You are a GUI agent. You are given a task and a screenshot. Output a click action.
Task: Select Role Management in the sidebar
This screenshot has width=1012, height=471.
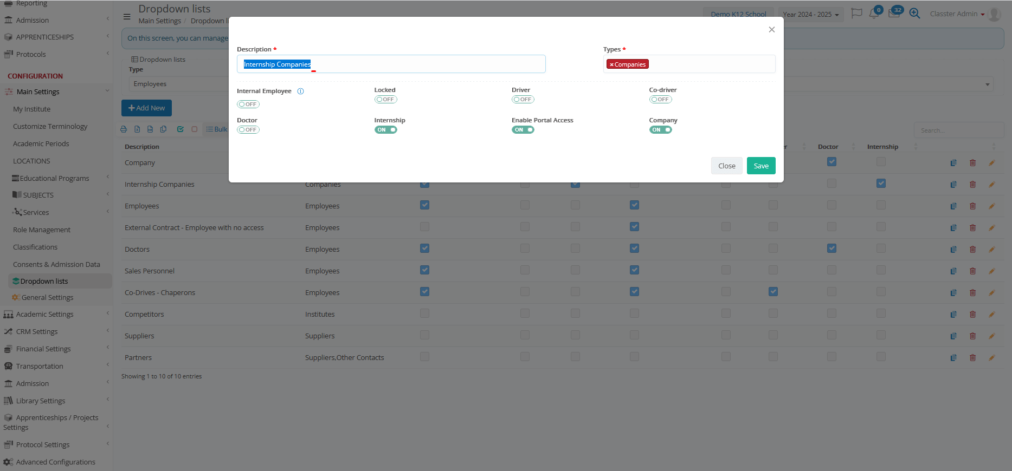[x=42, y=230]
